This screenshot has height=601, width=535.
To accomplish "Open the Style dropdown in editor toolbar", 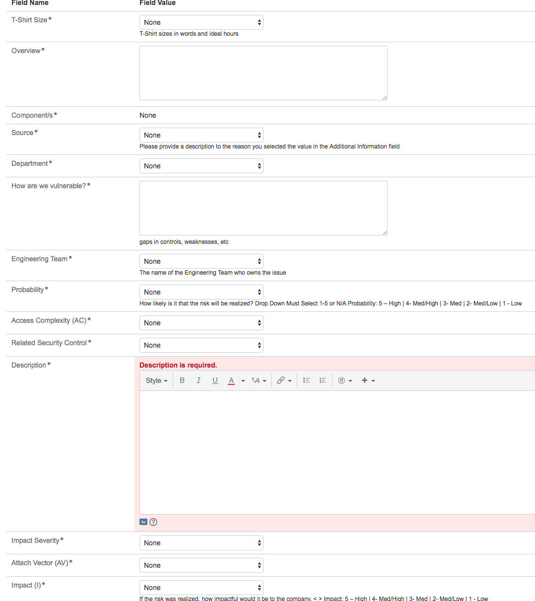I will [x=157, y=380].
